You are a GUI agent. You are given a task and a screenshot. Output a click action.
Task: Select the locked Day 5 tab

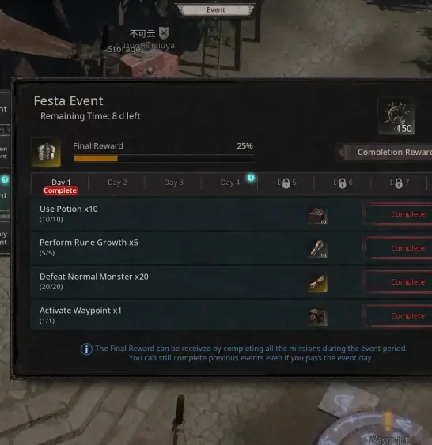[286, 183]
